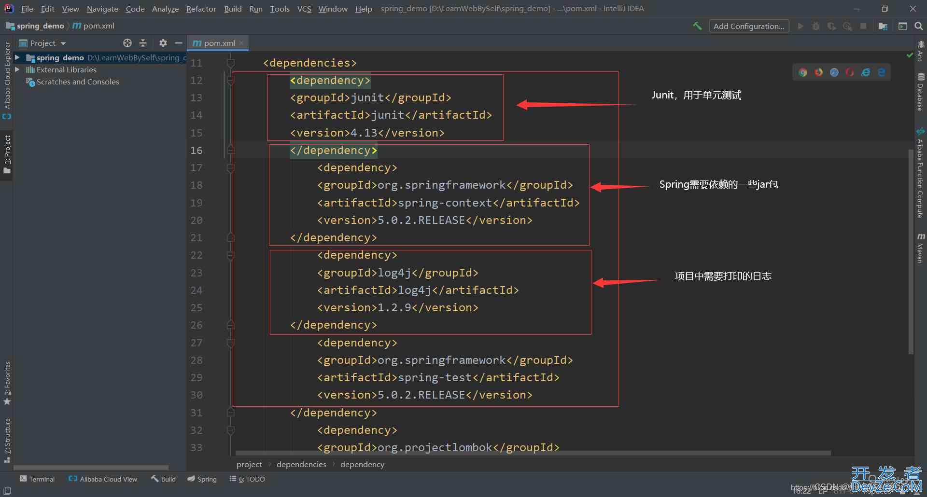Click the 'dependency' breadcrumb item
The width and height of the screenshot is (927, 497).
(x=362, y=464)
